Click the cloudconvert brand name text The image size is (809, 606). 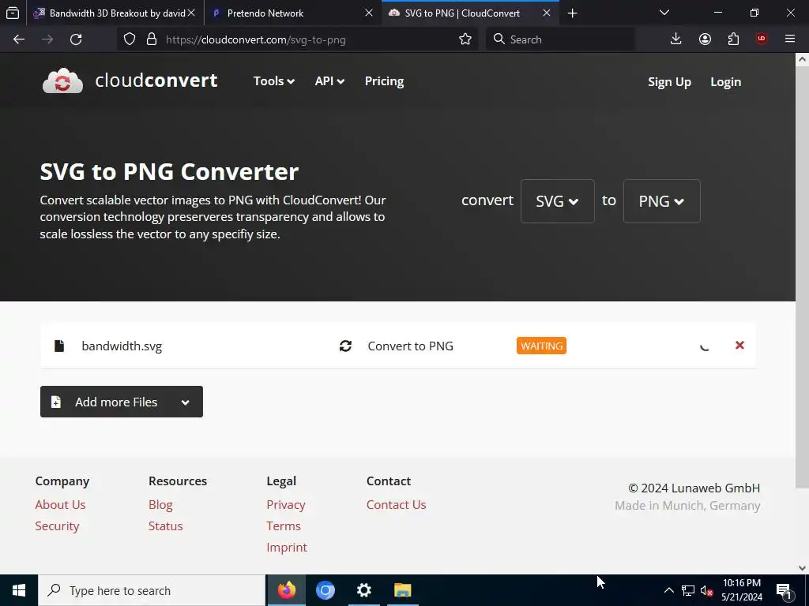[156, 80]
